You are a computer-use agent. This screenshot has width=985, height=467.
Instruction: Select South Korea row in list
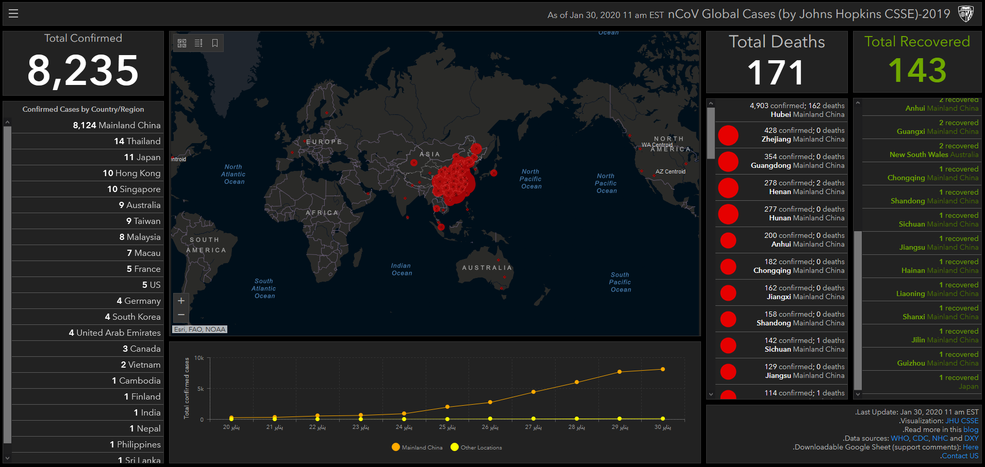87,317
